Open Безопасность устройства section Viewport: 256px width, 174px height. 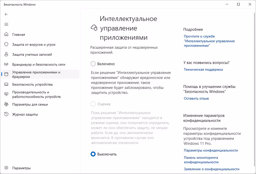point(32,84)
